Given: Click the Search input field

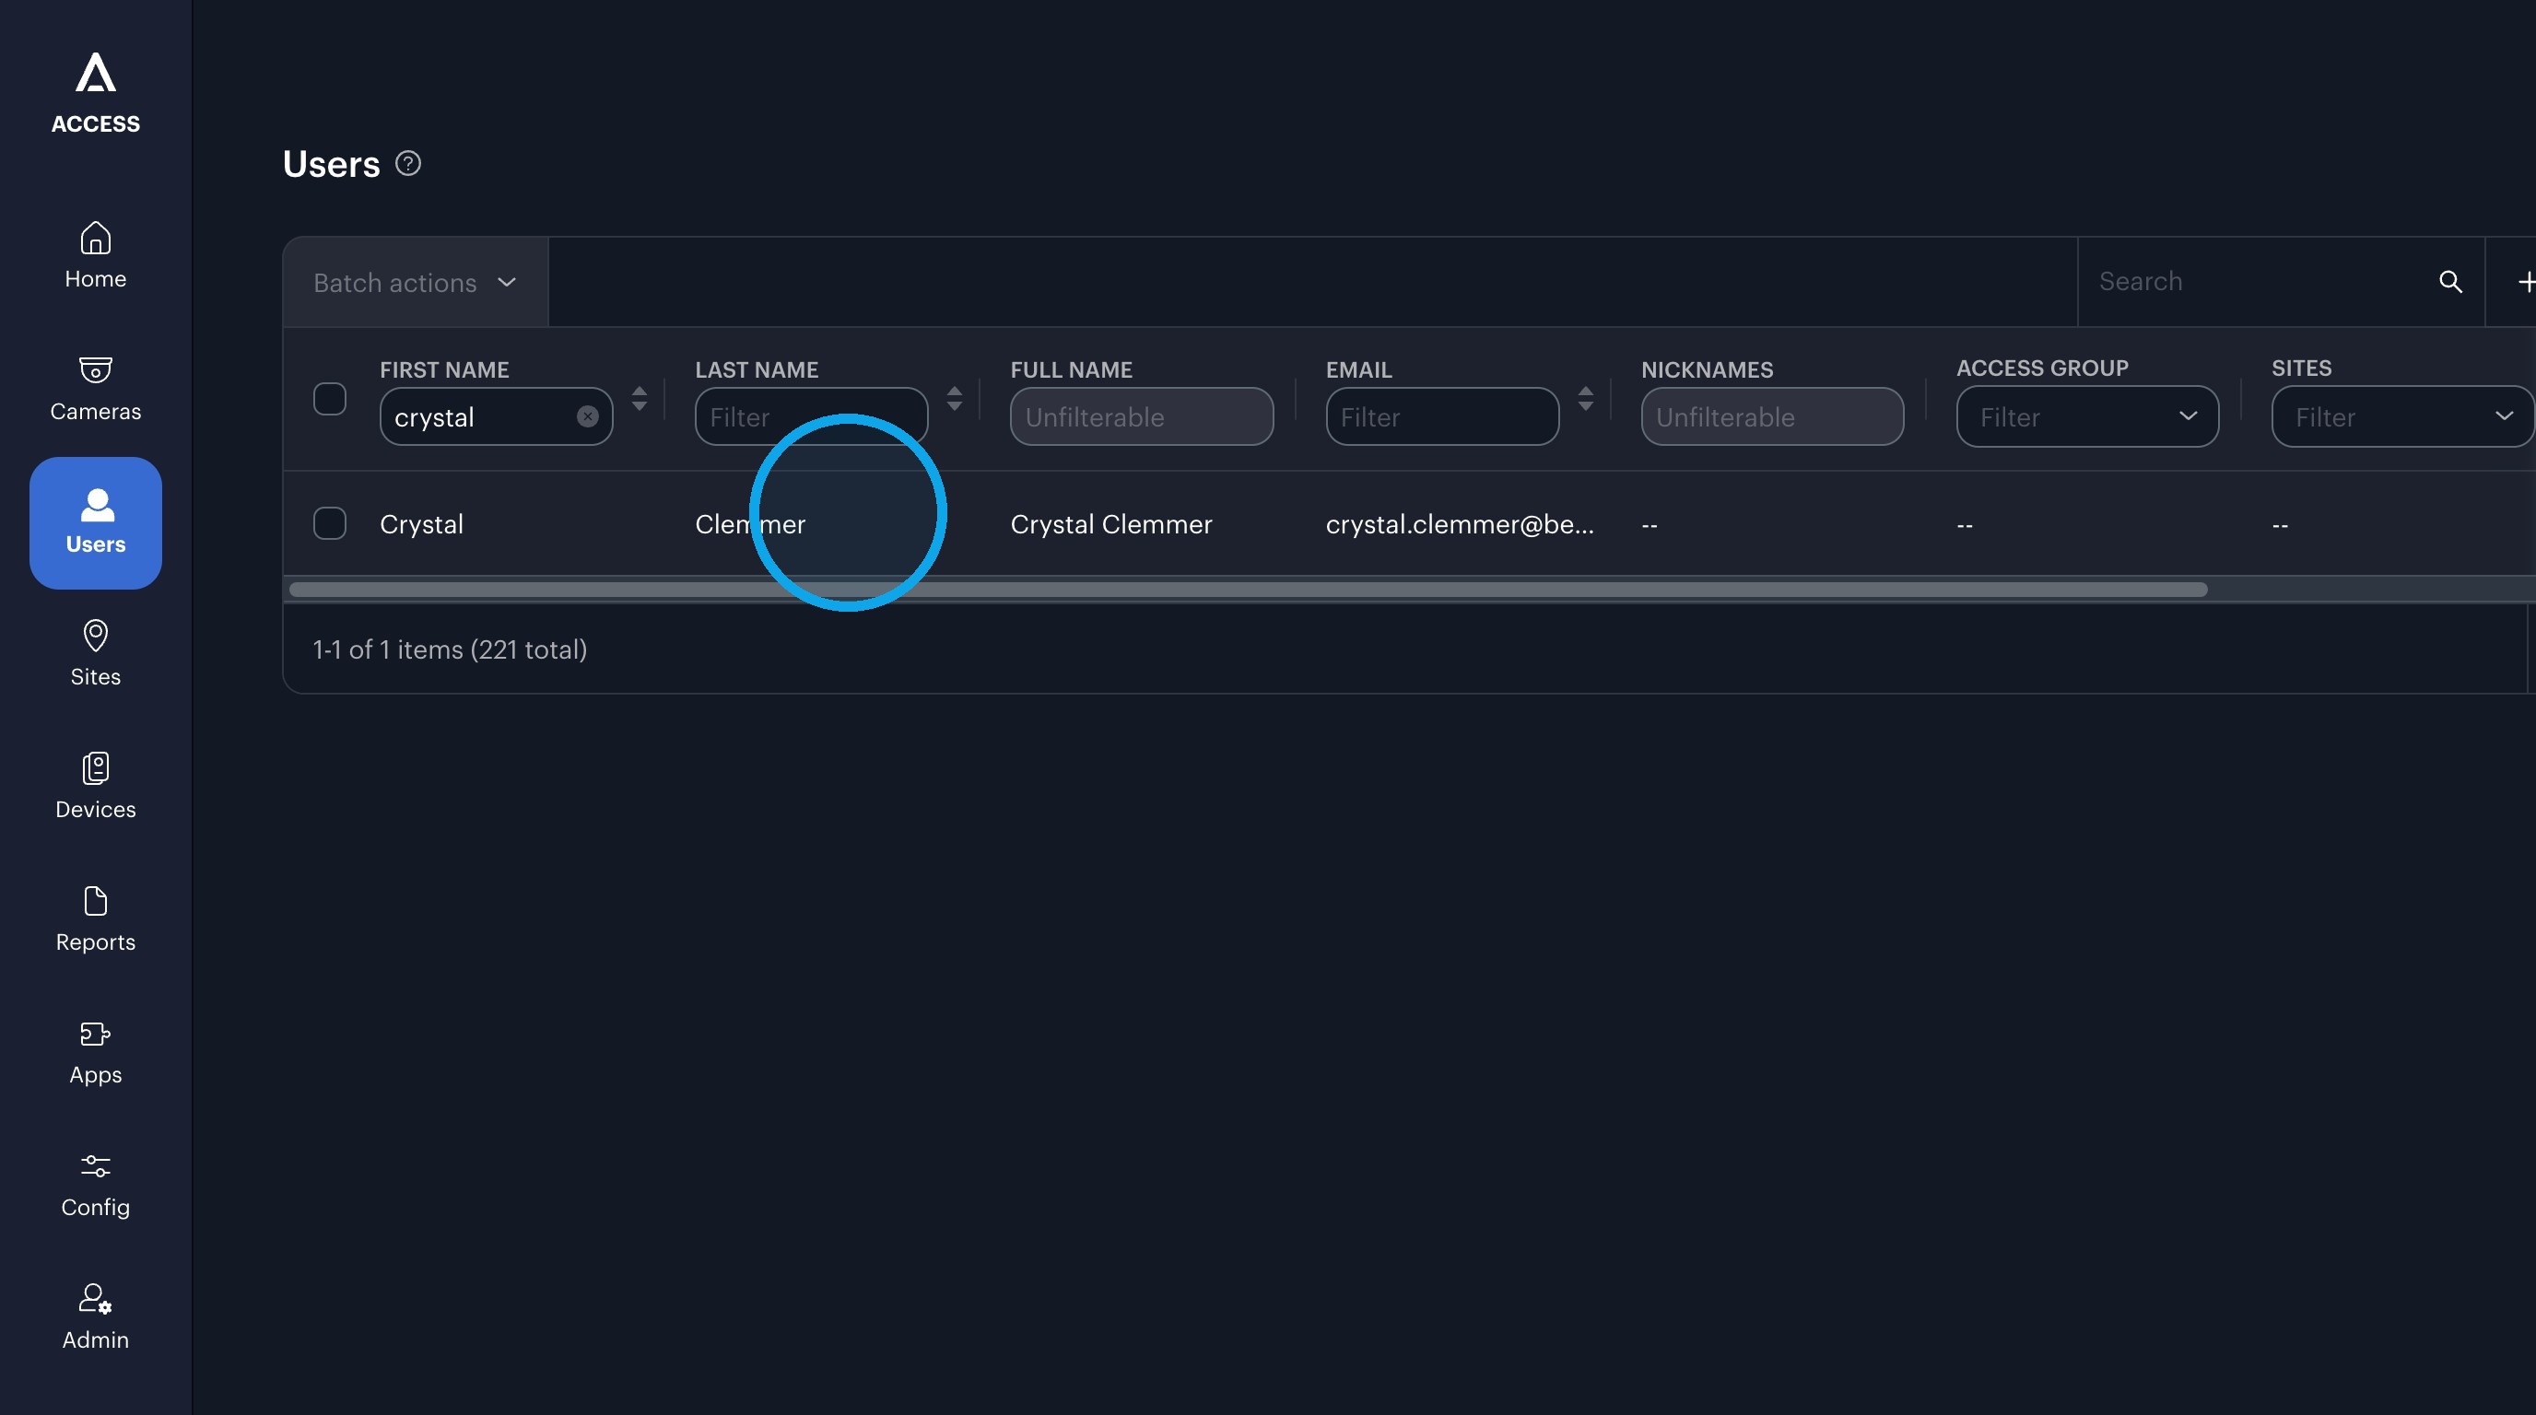Looking at the screenshot, I should tap(2261, 283).
